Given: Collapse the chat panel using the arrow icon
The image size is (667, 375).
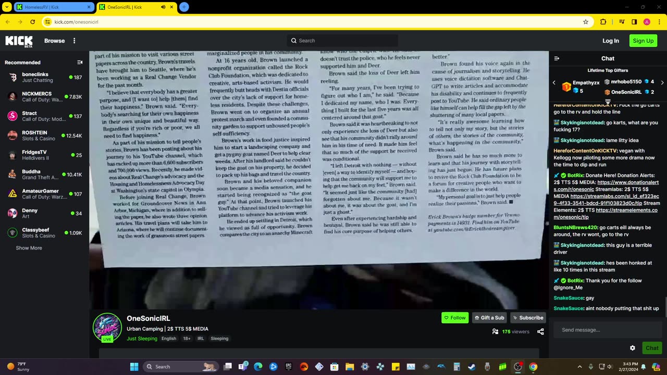Looking at the screenshot, I should pos(557,58).
